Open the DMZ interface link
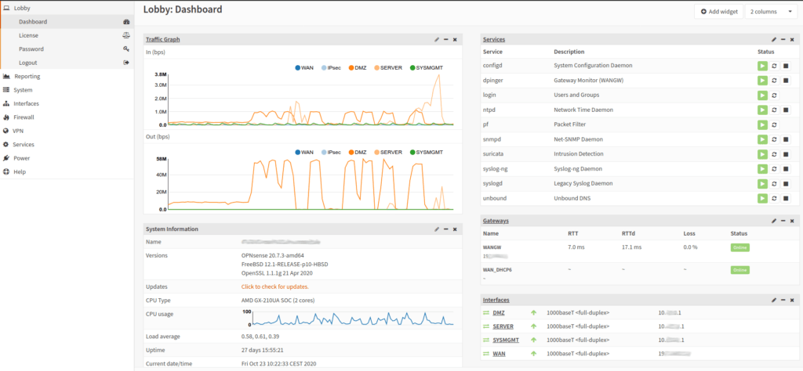Image resolution: width=803 pixels, height=371 pixels. click(498, 313)
